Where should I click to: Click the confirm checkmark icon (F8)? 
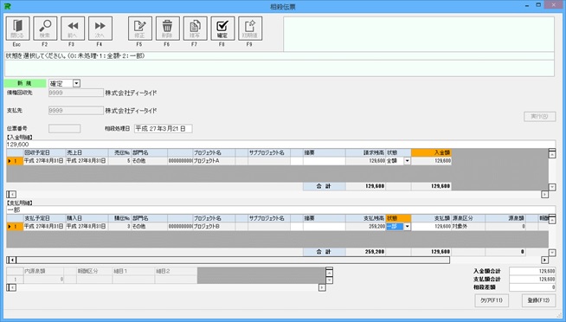[x=222, y=29]
